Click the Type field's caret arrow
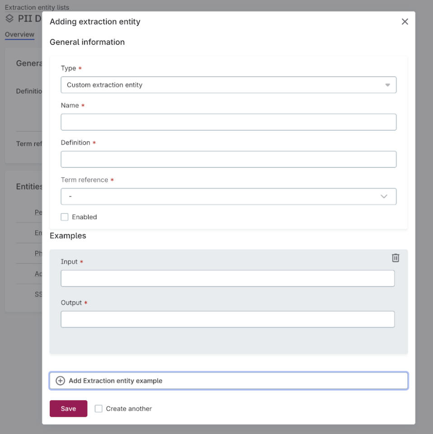Screen dimensions: 433x434 [387, 85]
